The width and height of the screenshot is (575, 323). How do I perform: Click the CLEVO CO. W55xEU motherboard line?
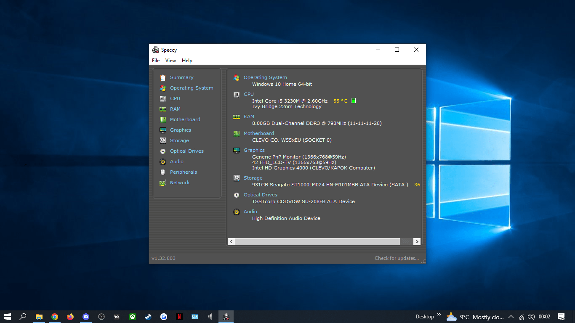[292, 140]
